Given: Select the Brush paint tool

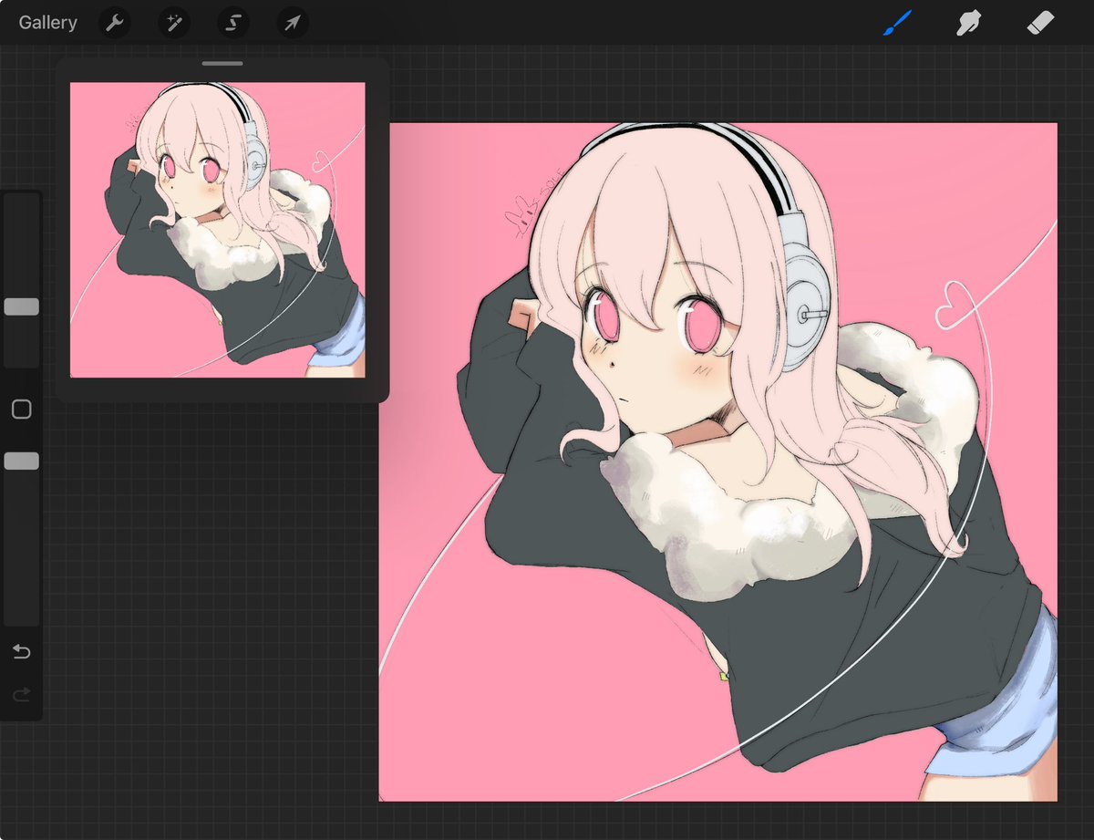Looking at the screenshot, I should pos(898,23).
